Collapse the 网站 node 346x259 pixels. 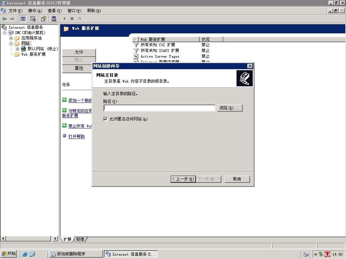11,44
